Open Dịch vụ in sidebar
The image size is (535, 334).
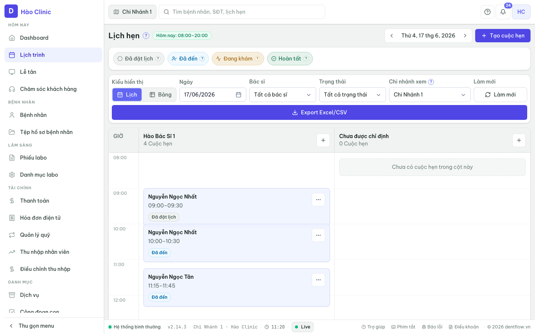point(53,295)
